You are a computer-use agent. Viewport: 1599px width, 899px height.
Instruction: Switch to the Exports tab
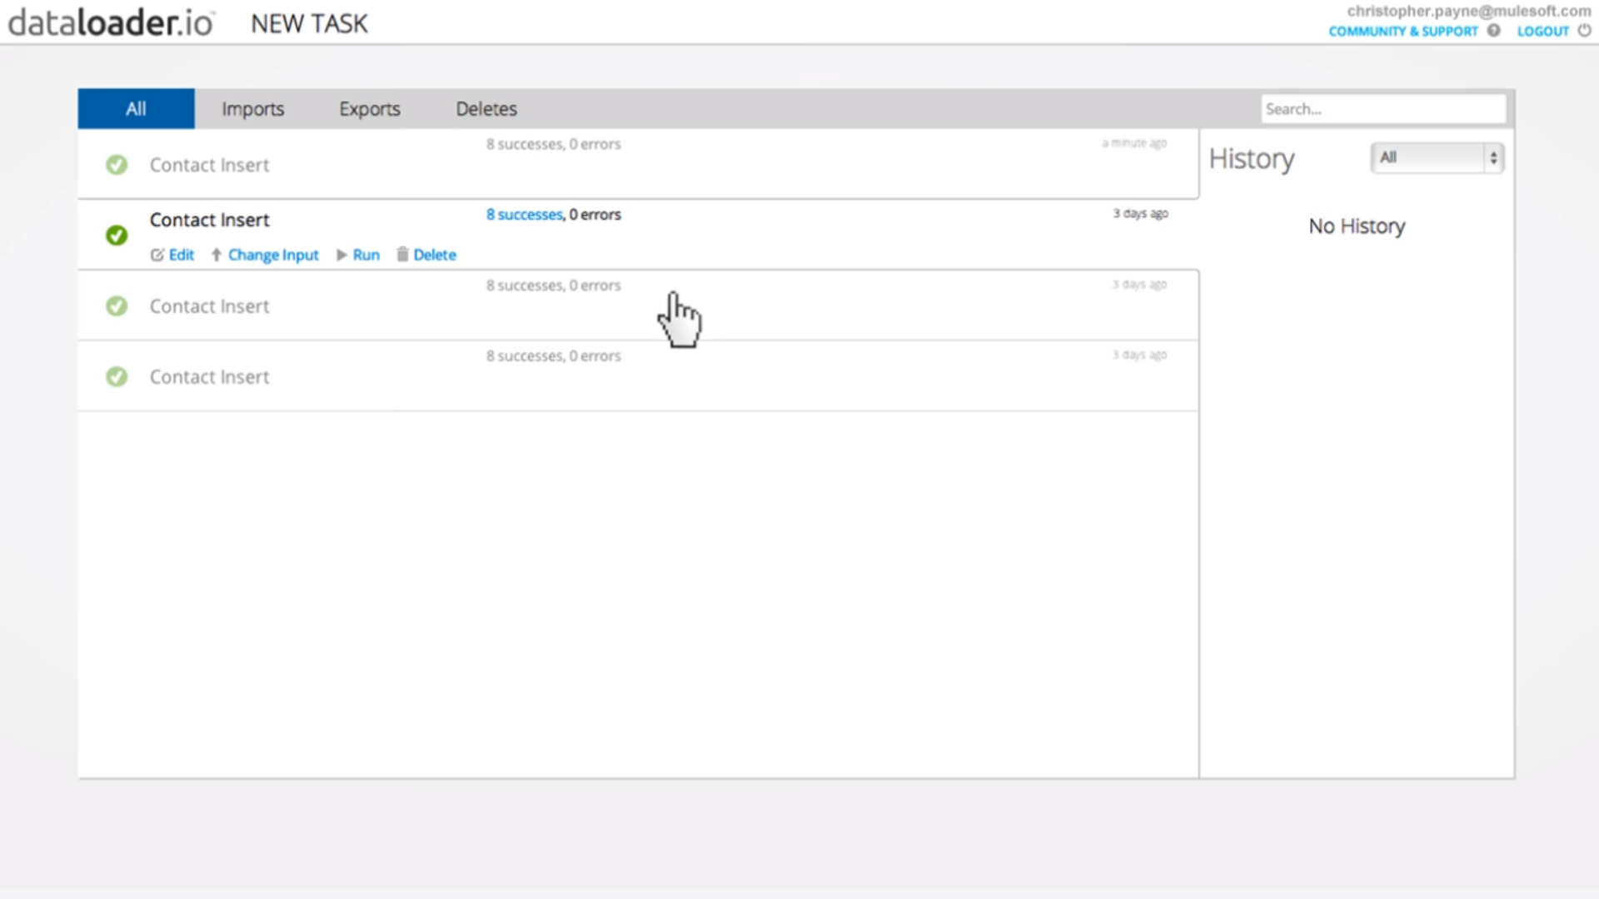coord(369,109)
